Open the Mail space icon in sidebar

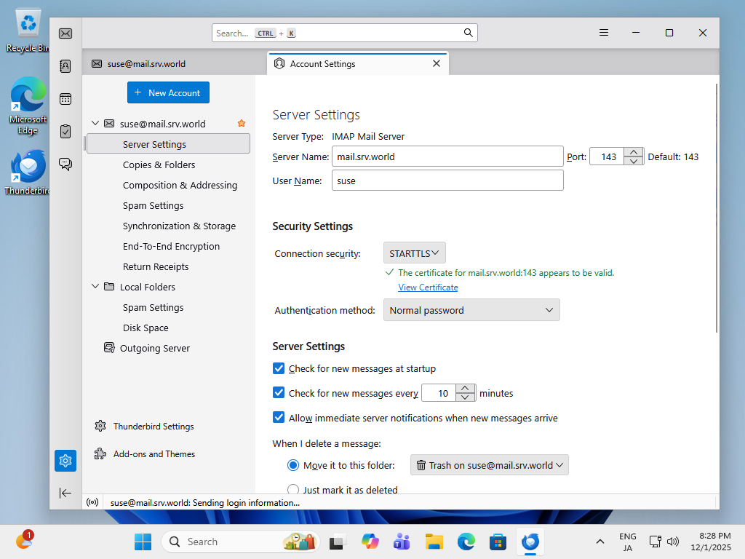coord(65,33)
